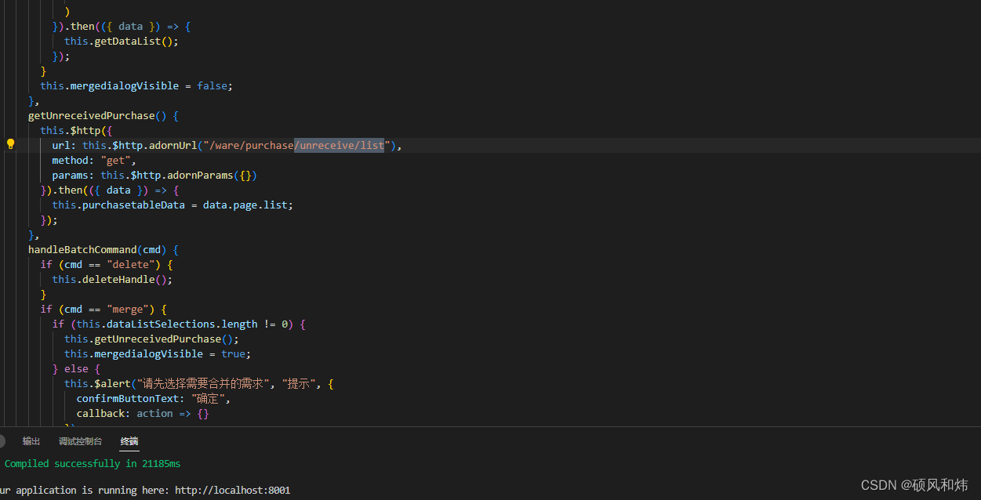Click '}).then(({ data }) => {' above purchasetableData line
The height and width of the screenshot is (500, 981).
(110, 190)
